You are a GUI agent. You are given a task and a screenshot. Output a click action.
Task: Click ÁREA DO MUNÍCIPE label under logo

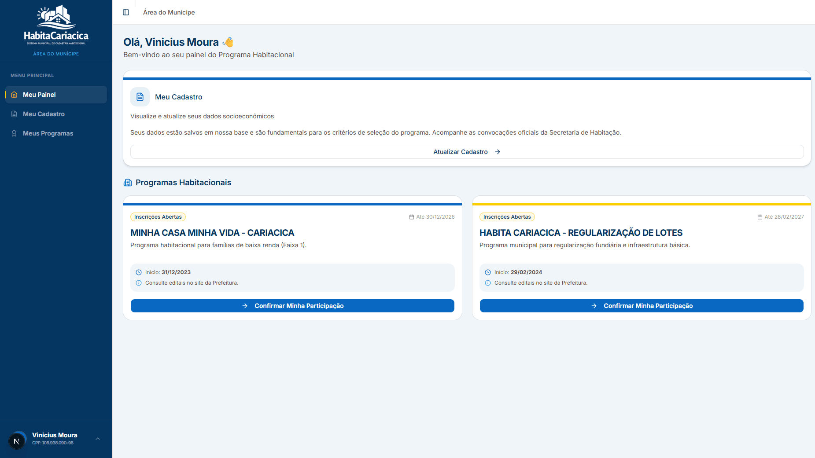[x=56, y=54]
